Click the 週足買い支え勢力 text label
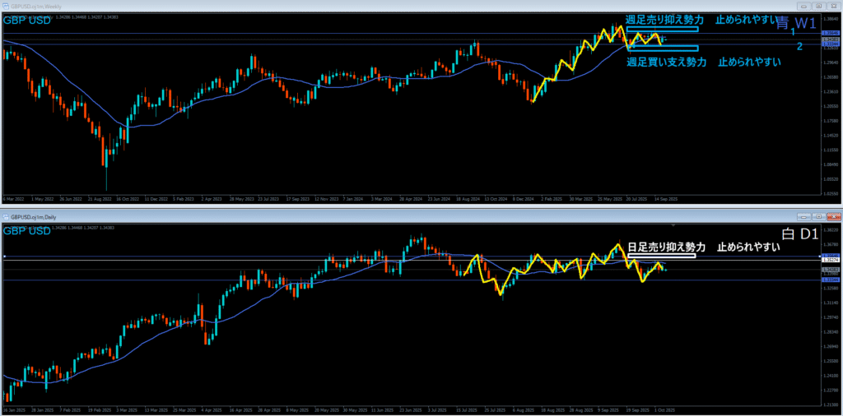843x416 pixels. [666, 62]
